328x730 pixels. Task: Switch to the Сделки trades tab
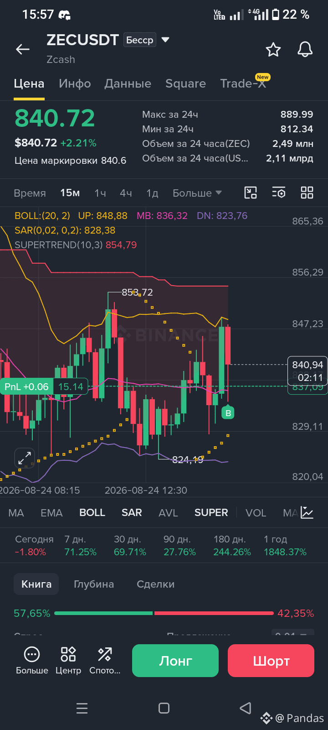[x=155, y=584]
